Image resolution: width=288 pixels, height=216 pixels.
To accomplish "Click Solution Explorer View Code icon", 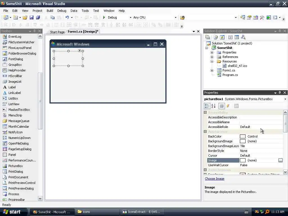I will pyautogui.click(x=230, y=37).
